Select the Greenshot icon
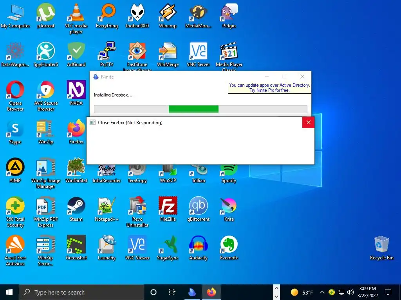This screenshot has height=300, width=401. (76, 247)
